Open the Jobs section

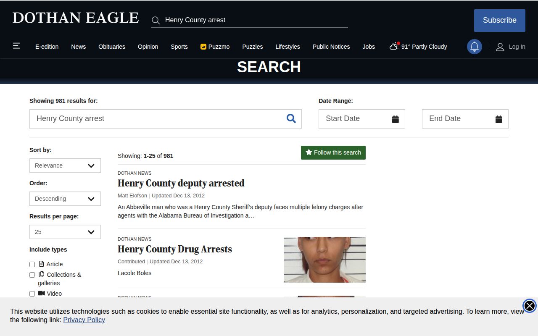[369, 47]
